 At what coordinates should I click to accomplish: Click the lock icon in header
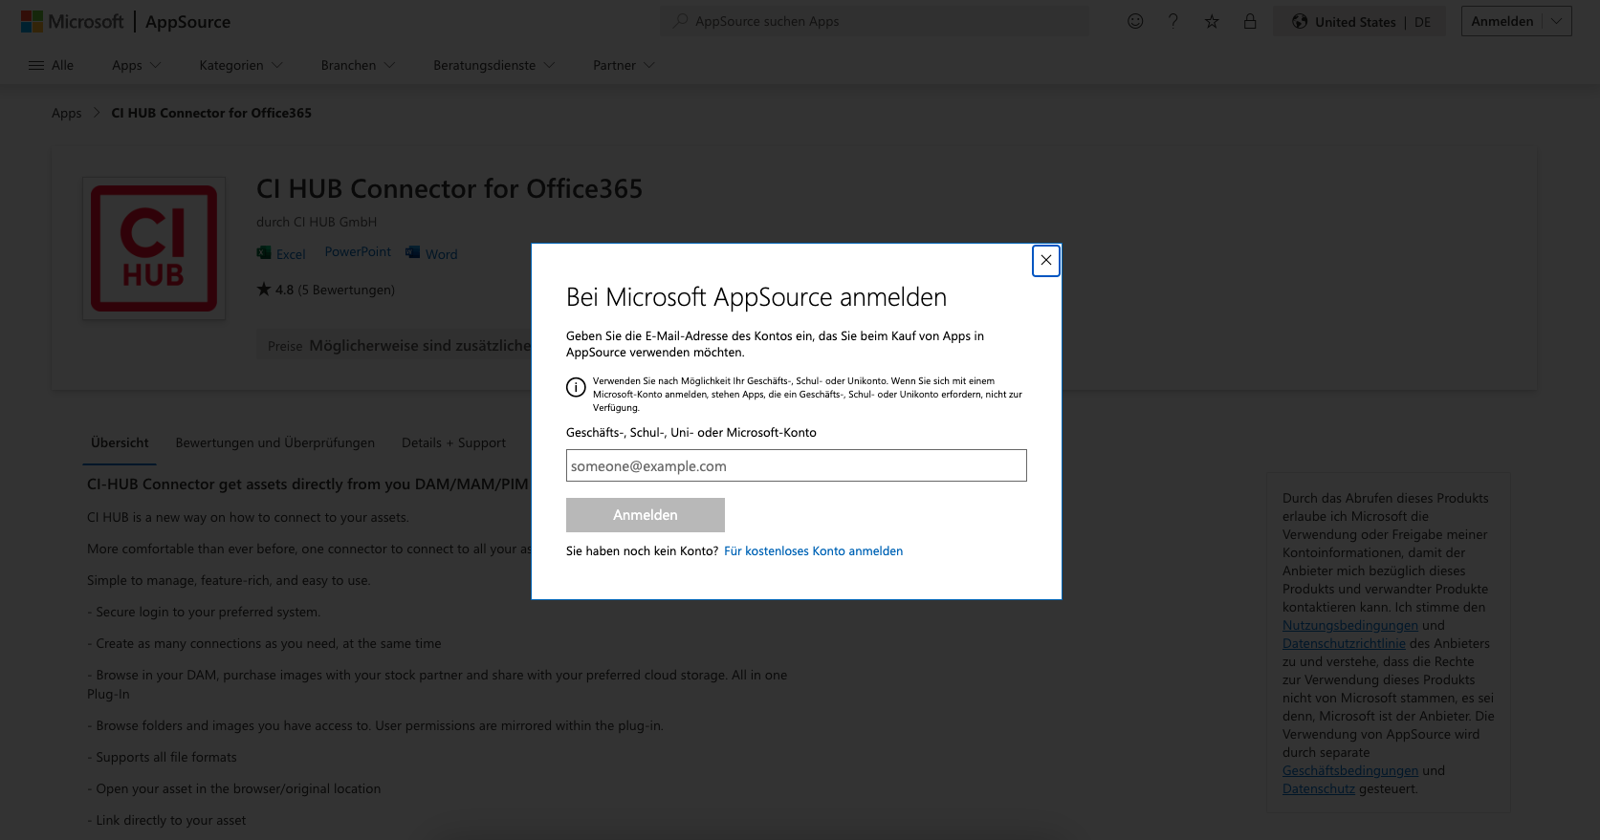1250,21
